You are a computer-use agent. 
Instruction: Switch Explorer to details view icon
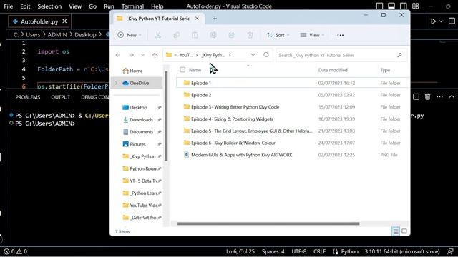pyautogui.click(x=396, y=231)
